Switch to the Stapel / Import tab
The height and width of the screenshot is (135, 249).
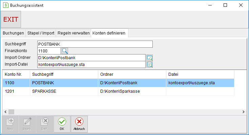pyautogui.click(x=41, y=33)
